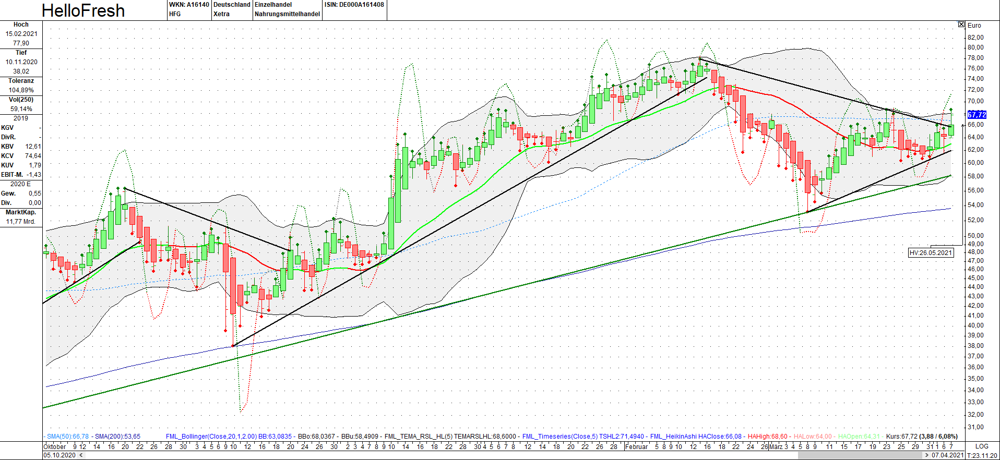This screenshot has height=460, width=1000.
Task: Click the right arrow of the bottom time scrollbar
Action: [927, 455]
